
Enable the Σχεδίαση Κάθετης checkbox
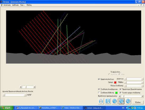tap(99, 93)
